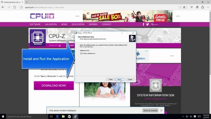
Task: Cancel the CPU-Z setup wizard
Action: click(x=130, y=79)
